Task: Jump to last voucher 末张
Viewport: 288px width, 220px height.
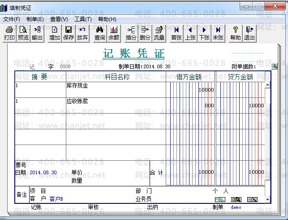Action: click(218, 33)
